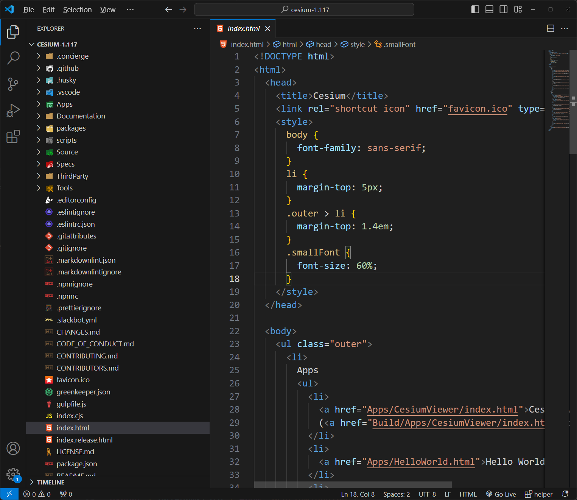The height and width of the screenshot is (500, 577).
Task: Start Go Live server
Action: point(501,494)
